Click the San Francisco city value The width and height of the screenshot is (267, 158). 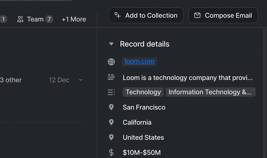tap(144, 107)
